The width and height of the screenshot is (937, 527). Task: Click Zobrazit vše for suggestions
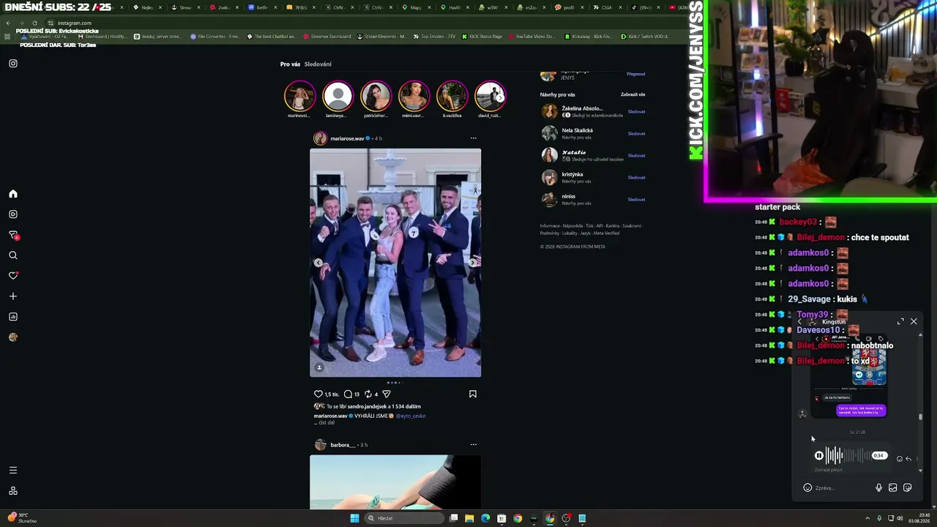(x=633, y=94)
